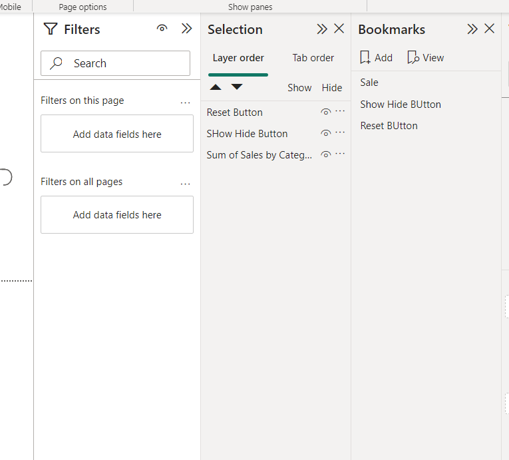Toggle visibility of Sum of Sales layer

(325, 154)
